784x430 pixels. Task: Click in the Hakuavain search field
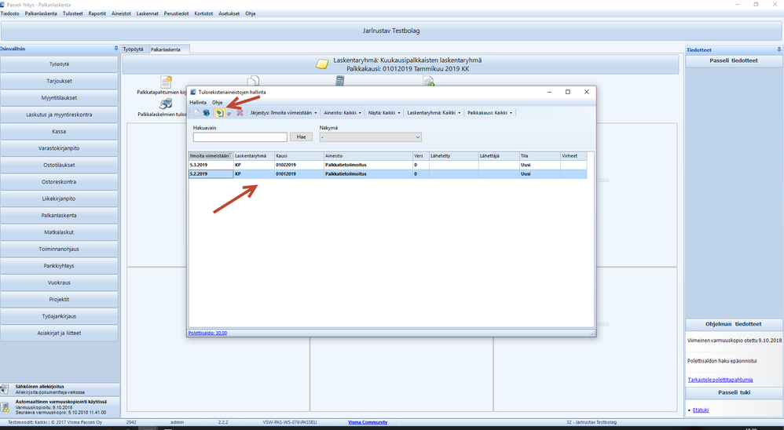[x=240, y=137]
